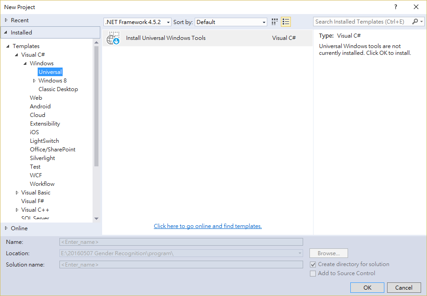Select the Universal tree item
427x296 pixels.
pyautogui.click(x=50, y=72)
